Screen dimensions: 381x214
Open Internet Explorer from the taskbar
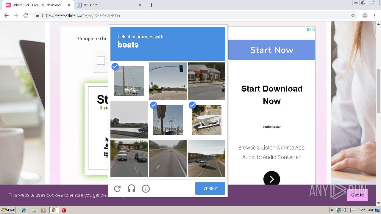pyautogui.click(x=24, y=210)
